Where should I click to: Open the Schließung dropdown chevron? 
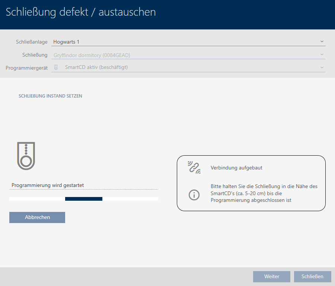coord(322,55)
